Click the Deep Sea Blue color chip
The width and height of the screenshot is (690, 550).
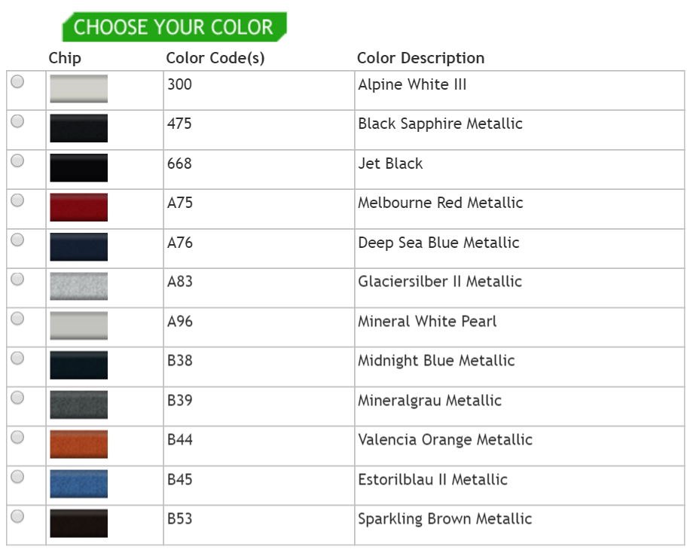(78, 247)
